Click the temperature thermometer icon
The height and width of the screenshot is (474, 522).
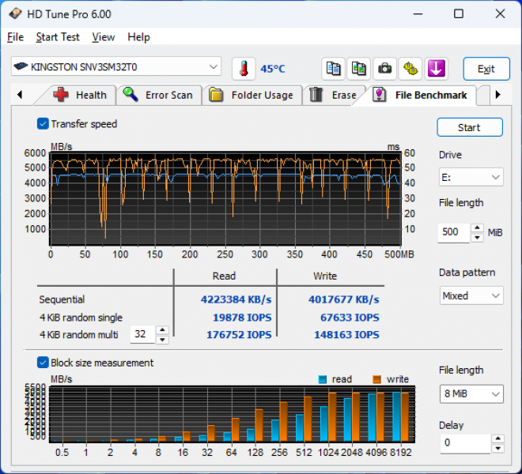tap(244, 69)
